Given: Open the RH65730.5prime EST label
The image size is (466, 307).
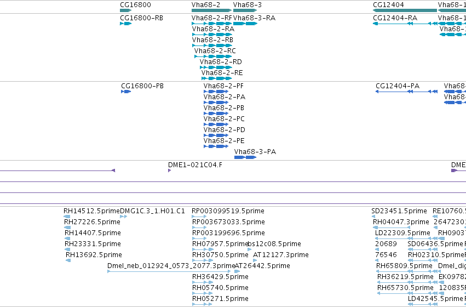Looking at the screenshot, I should coord(405,288).
